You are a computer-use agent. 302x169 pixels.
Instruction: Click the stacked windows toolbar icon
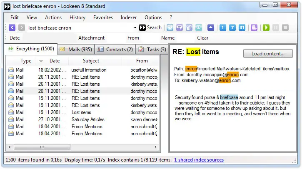[189, 27]
